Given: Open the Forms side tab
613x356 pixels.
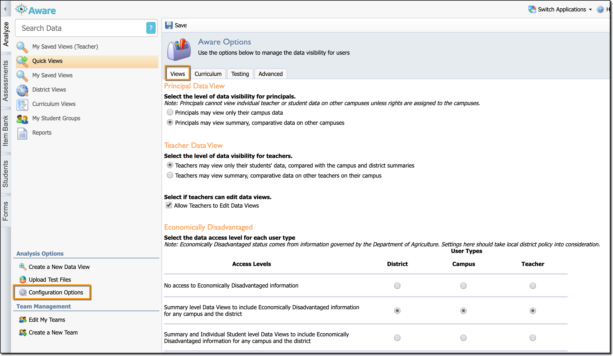Looking at the screenshot, I should click(x=6, y=211).
